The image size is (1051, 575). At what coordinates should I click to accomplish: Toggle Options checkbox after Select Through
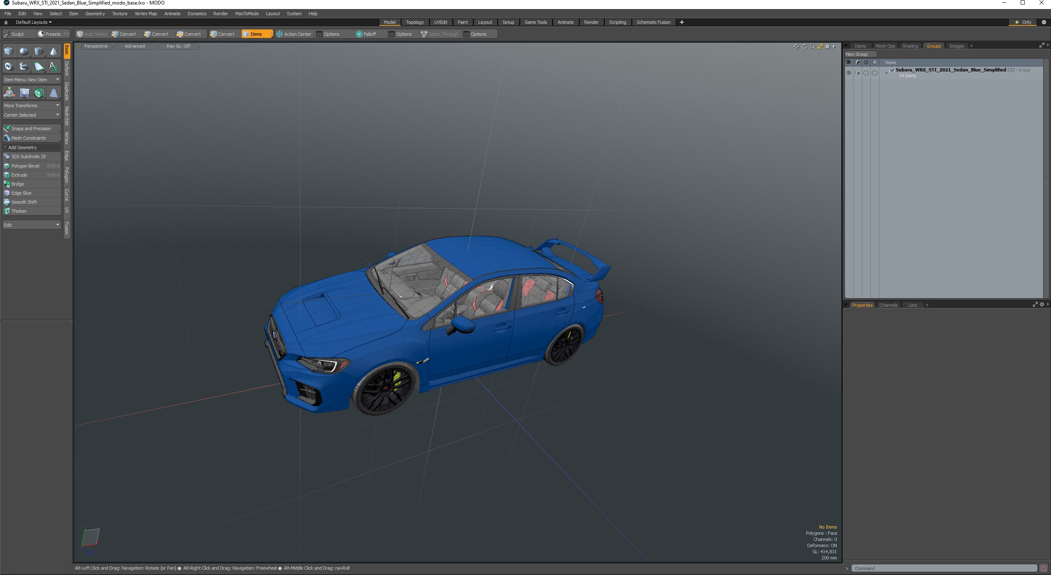click(466, 34)
